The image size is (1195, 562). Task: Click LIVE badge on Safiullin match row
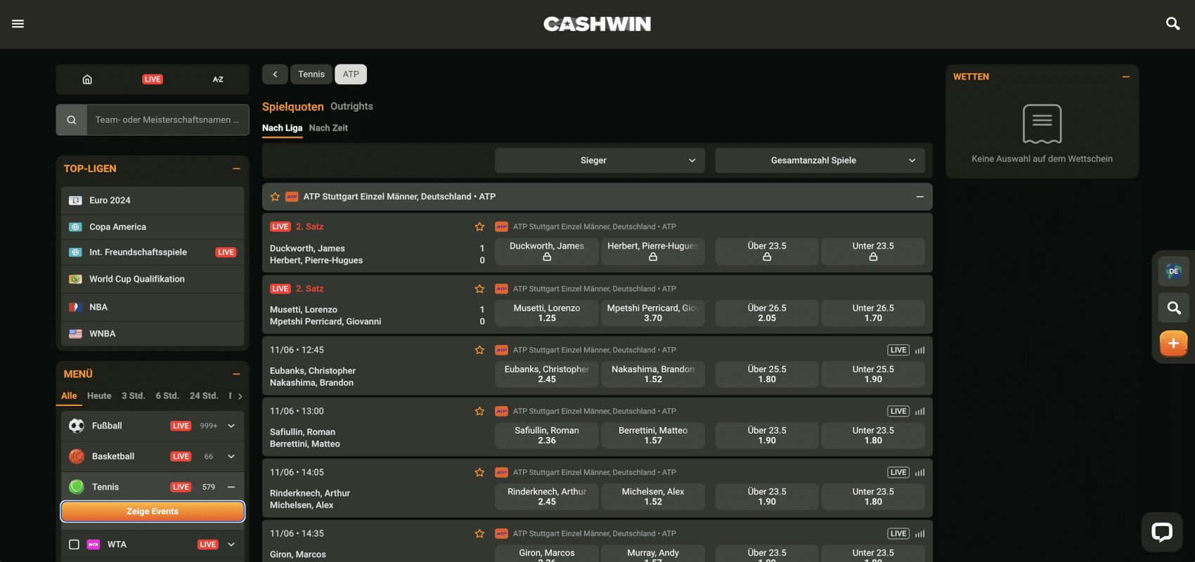point(898,411)
